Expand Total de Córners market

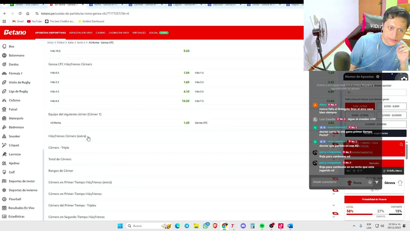coord(60,159)
